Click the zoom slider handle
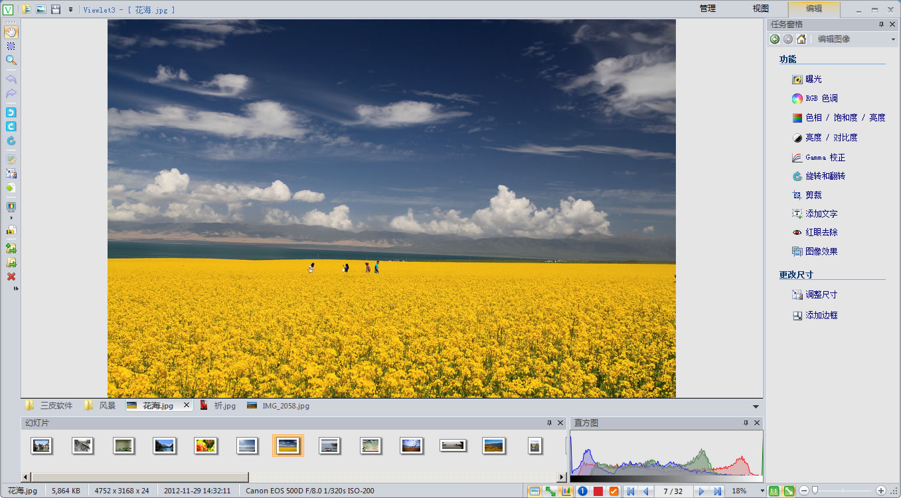This screenshot has width=901, height=498. (x=815, y=491)
